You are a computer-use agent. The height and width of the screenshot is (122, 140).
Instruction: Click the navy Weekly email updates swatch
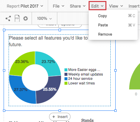[66, 74]
